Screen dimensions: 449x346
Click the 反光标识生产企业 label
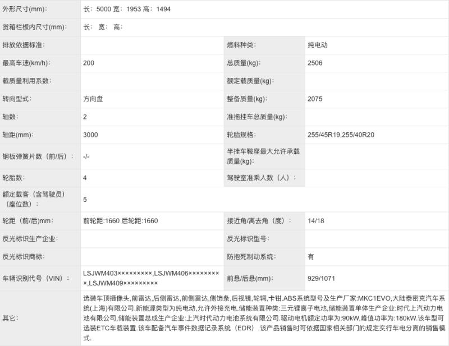(x=30, y=239)
